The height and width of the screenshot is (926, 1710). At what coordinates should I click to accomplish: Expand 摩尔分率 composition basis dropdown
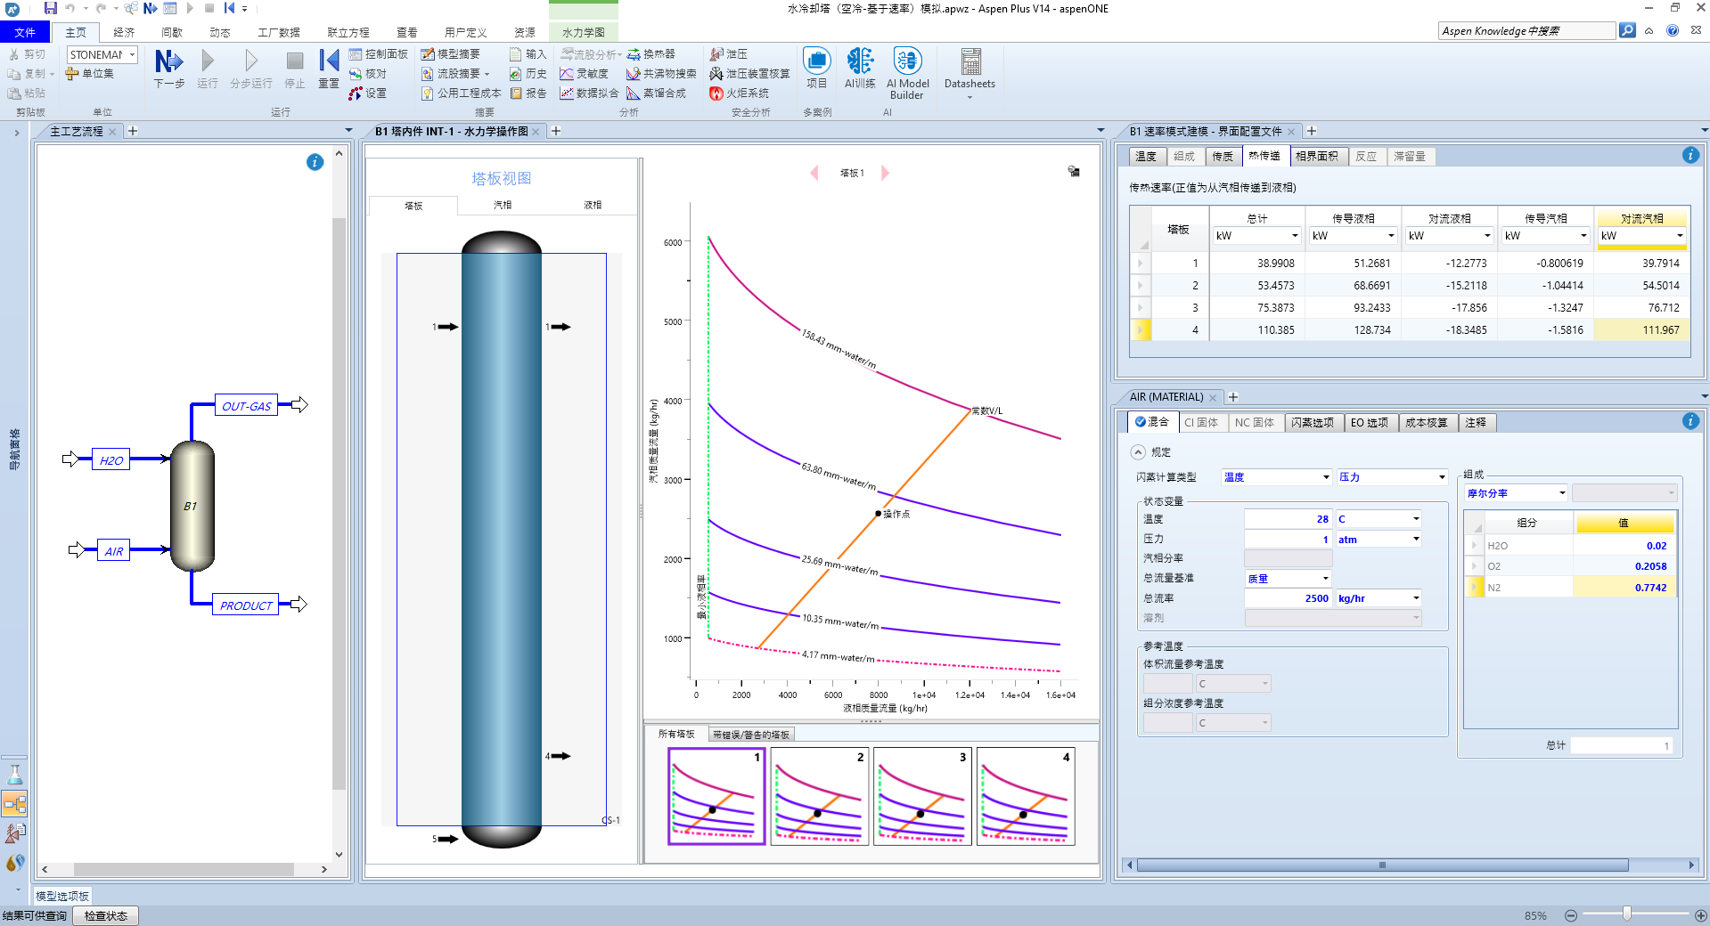coord(1561,493)
